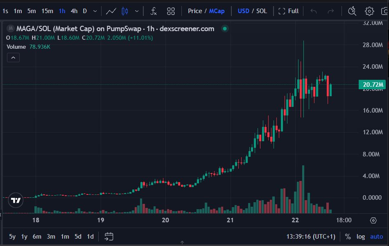Switch to 15m timeframe

click(x=47, y=11)
